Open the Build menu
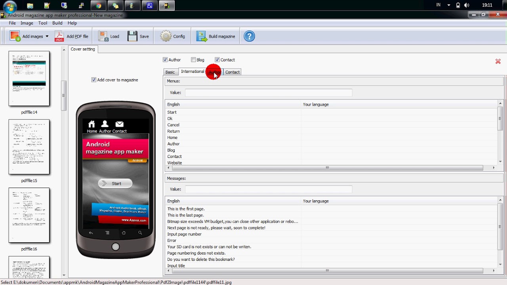The height and width of the screenshot is (285, 507). click(57, 23)
